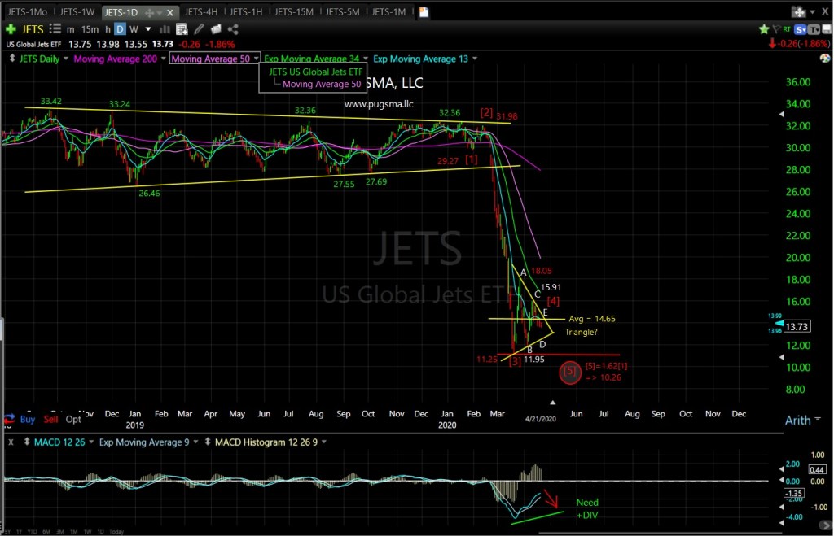Screen dimensions: 834x536
Task: Open the bar chart type icon
Action: (x=165, y=29)
